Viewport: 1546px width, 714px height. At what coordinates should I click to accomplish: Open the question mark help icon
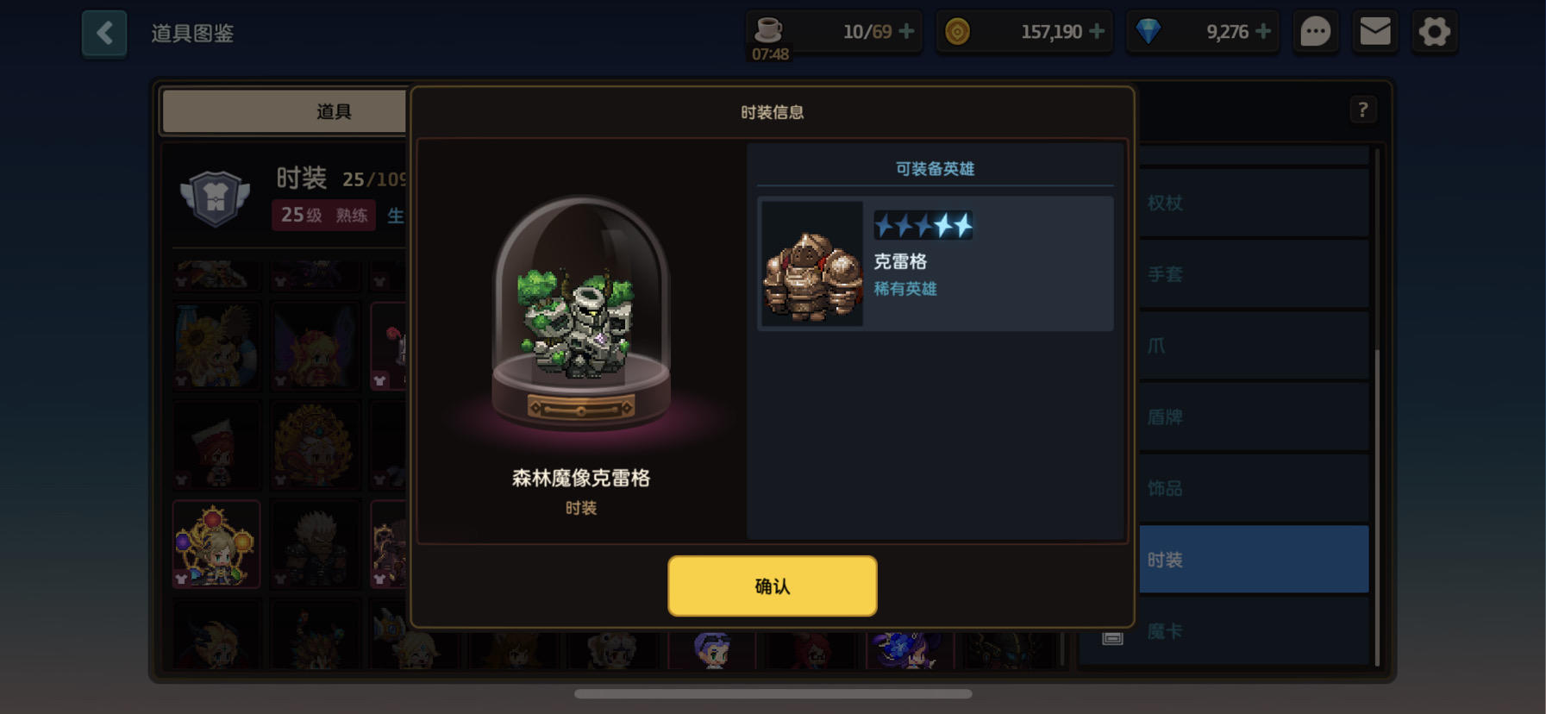1362,110
